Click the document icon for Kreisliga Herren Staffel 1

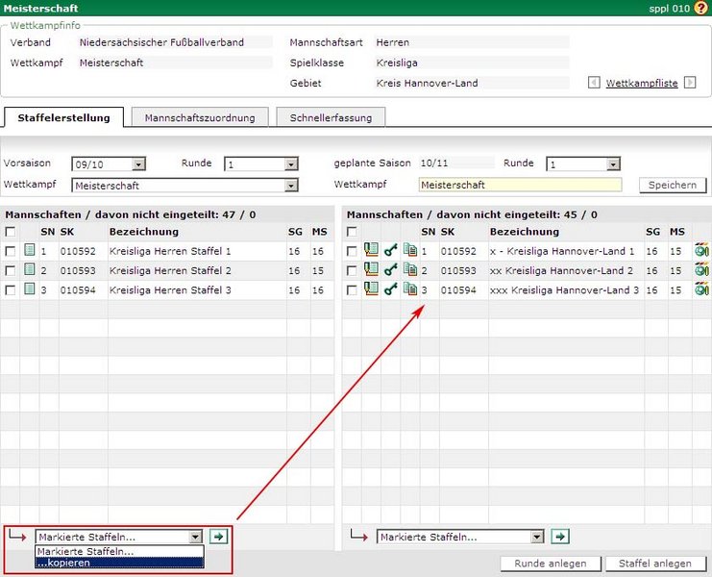coord(29,251)
